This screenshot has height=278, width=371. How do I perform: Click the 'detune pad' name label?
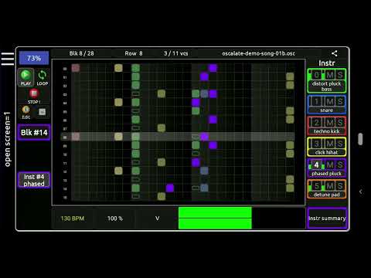[326, 195]
